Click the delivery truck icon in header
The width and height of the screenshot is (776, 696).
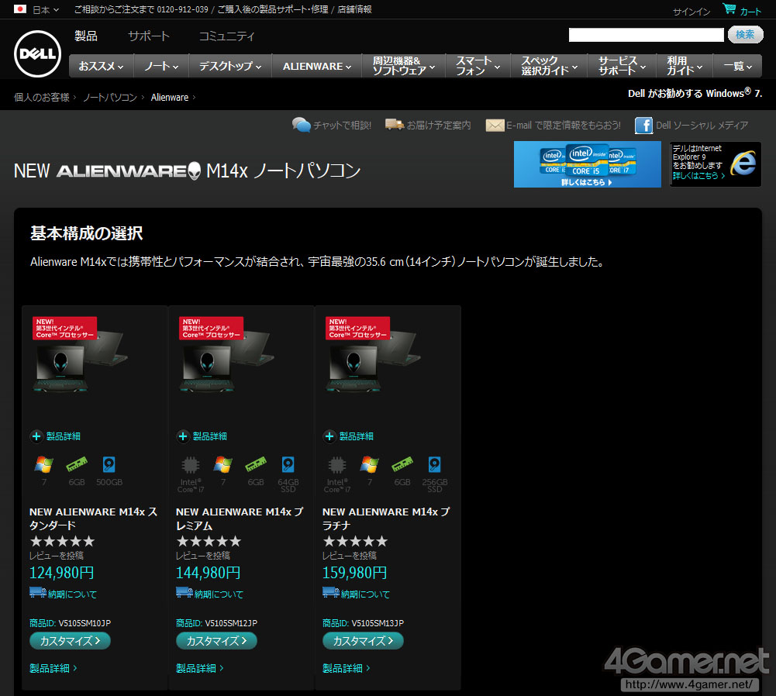(x=395, y=124)
